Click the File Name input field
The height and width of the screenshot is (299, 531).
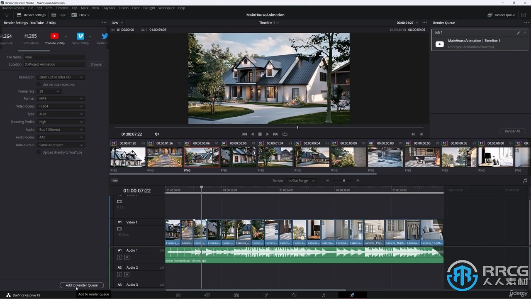coord(54,57)
